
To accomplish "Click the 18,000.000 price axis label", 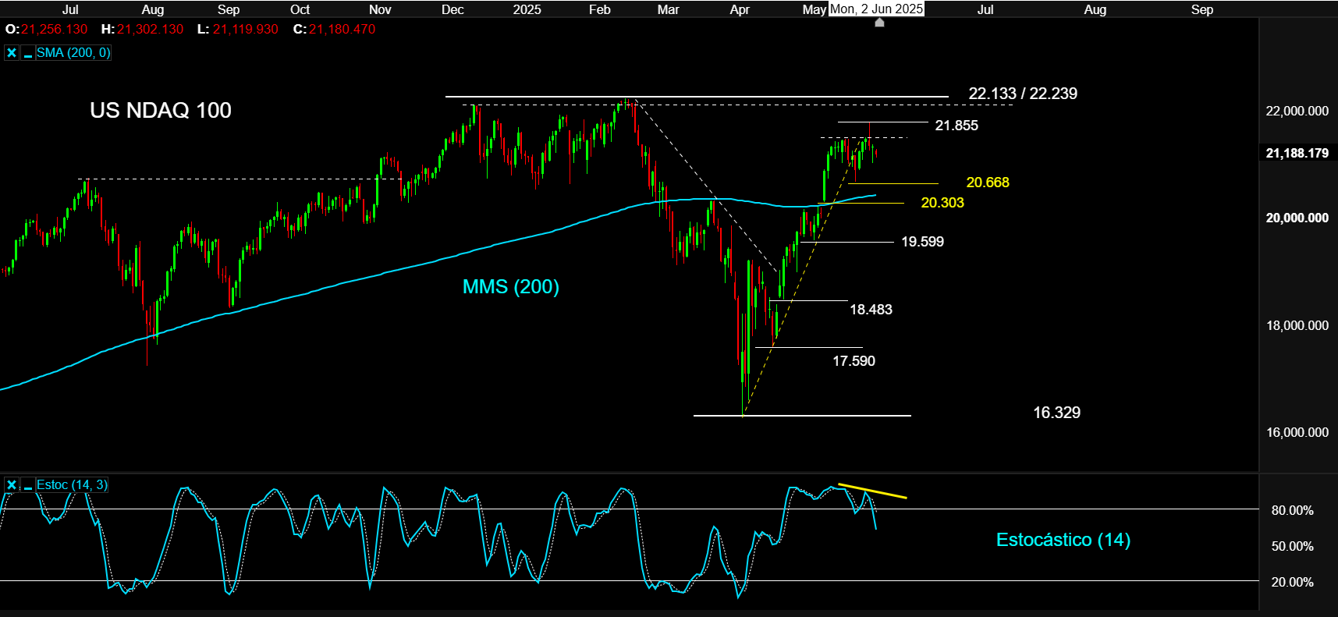I will pos(1297,325).
